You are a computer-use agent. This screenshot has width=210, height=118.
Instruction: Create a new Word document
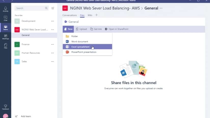point(87,41)
